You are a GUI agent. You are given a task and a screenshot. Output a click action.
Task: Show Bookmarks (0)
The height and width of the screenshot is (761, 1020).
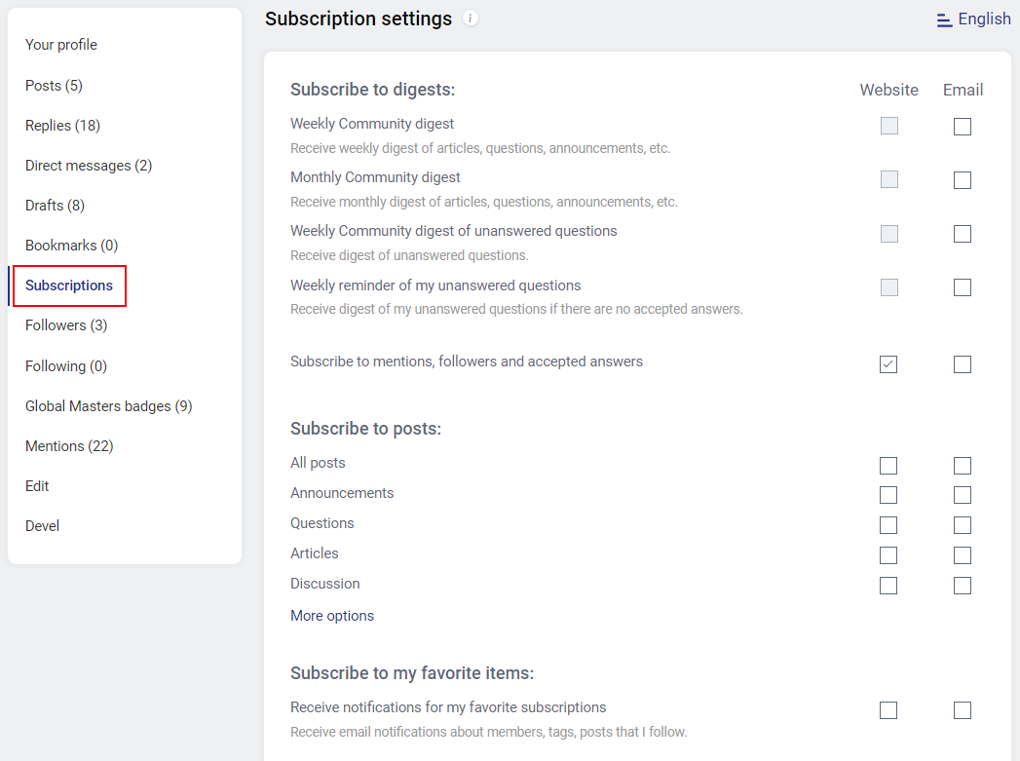(x=71, y=246)
